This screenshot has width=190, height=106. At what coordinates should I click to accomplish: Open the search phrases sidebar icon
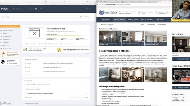1,49
